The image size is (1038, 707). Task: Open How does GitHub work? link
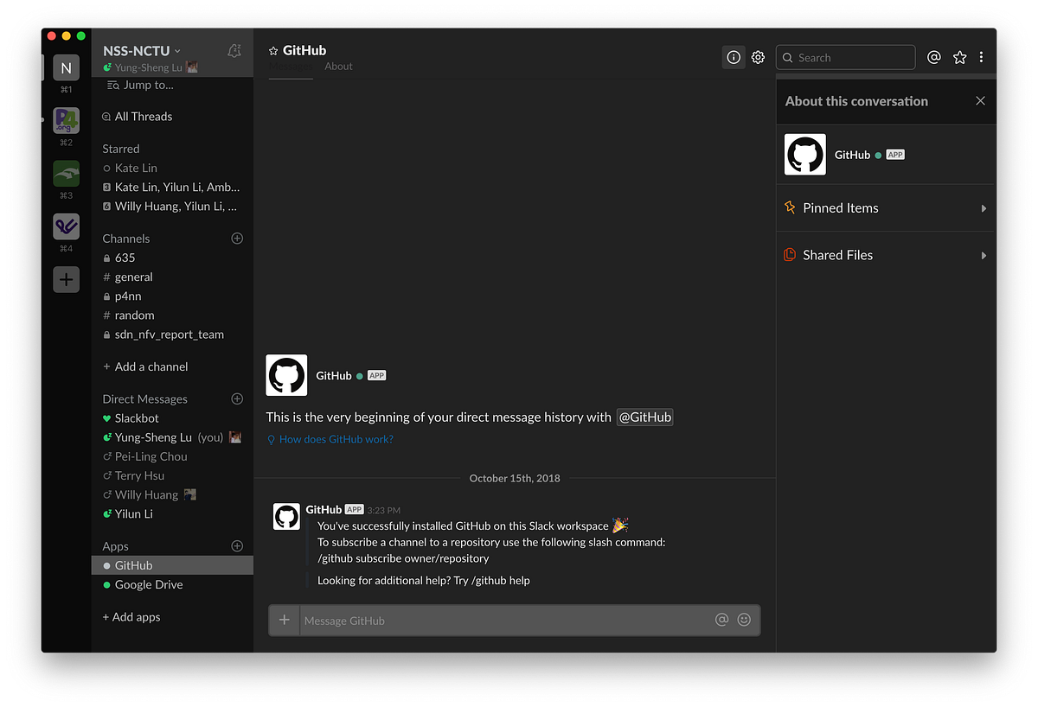point(336,439)
